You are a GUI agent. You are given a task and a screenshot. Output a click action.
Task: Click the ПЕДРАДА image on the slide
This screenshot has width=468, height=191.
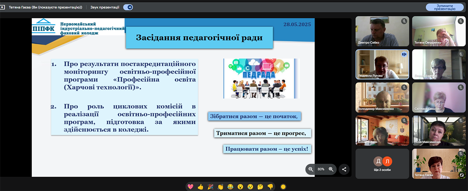tap(261, 78)
